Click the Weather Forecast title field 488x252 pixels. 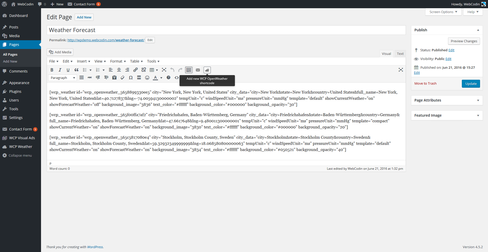[226, 30]
